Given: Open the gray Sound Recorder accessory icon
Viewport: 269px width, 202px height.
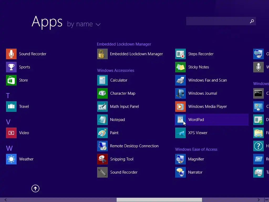Looking at the screenshot, I should coord(102,172).
